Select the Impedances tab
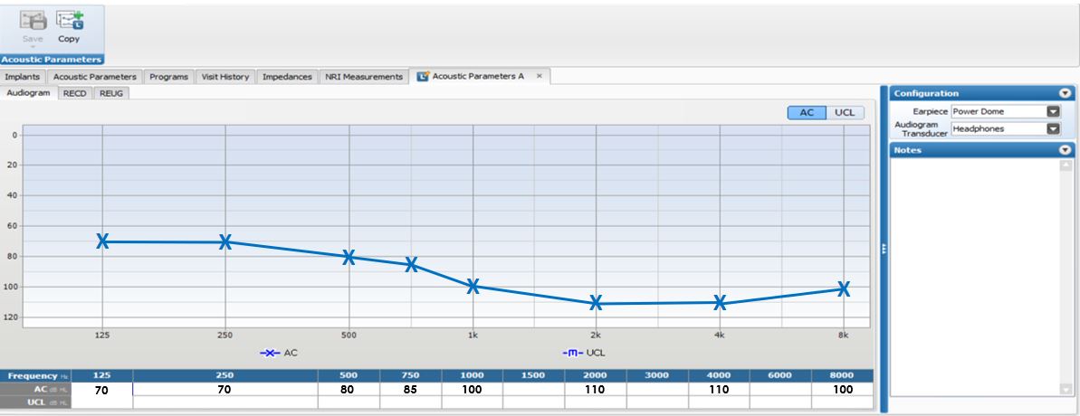Viewport: 1080px width, 416px height. tap(287, 77)
